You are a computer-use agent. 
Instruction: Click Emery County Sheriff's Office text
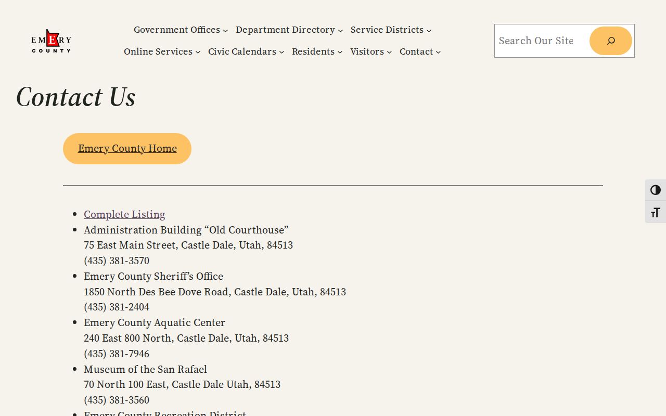click(153, 276)
